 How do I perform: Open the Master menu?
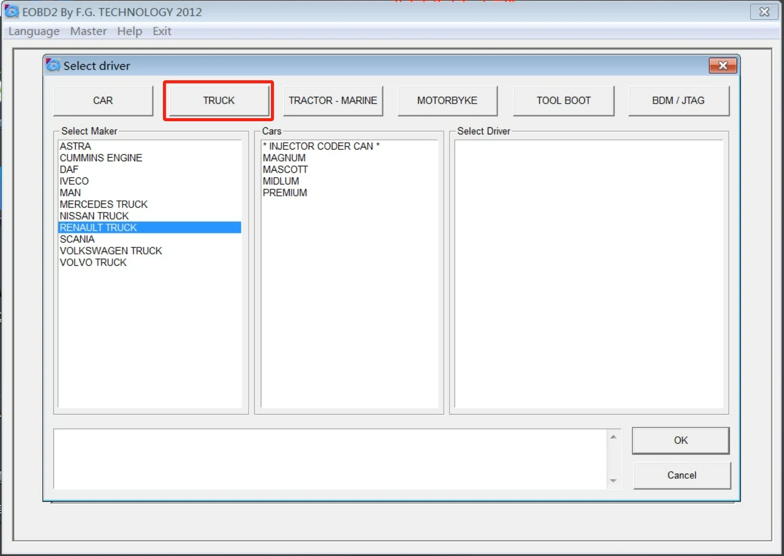coord(88,31)
